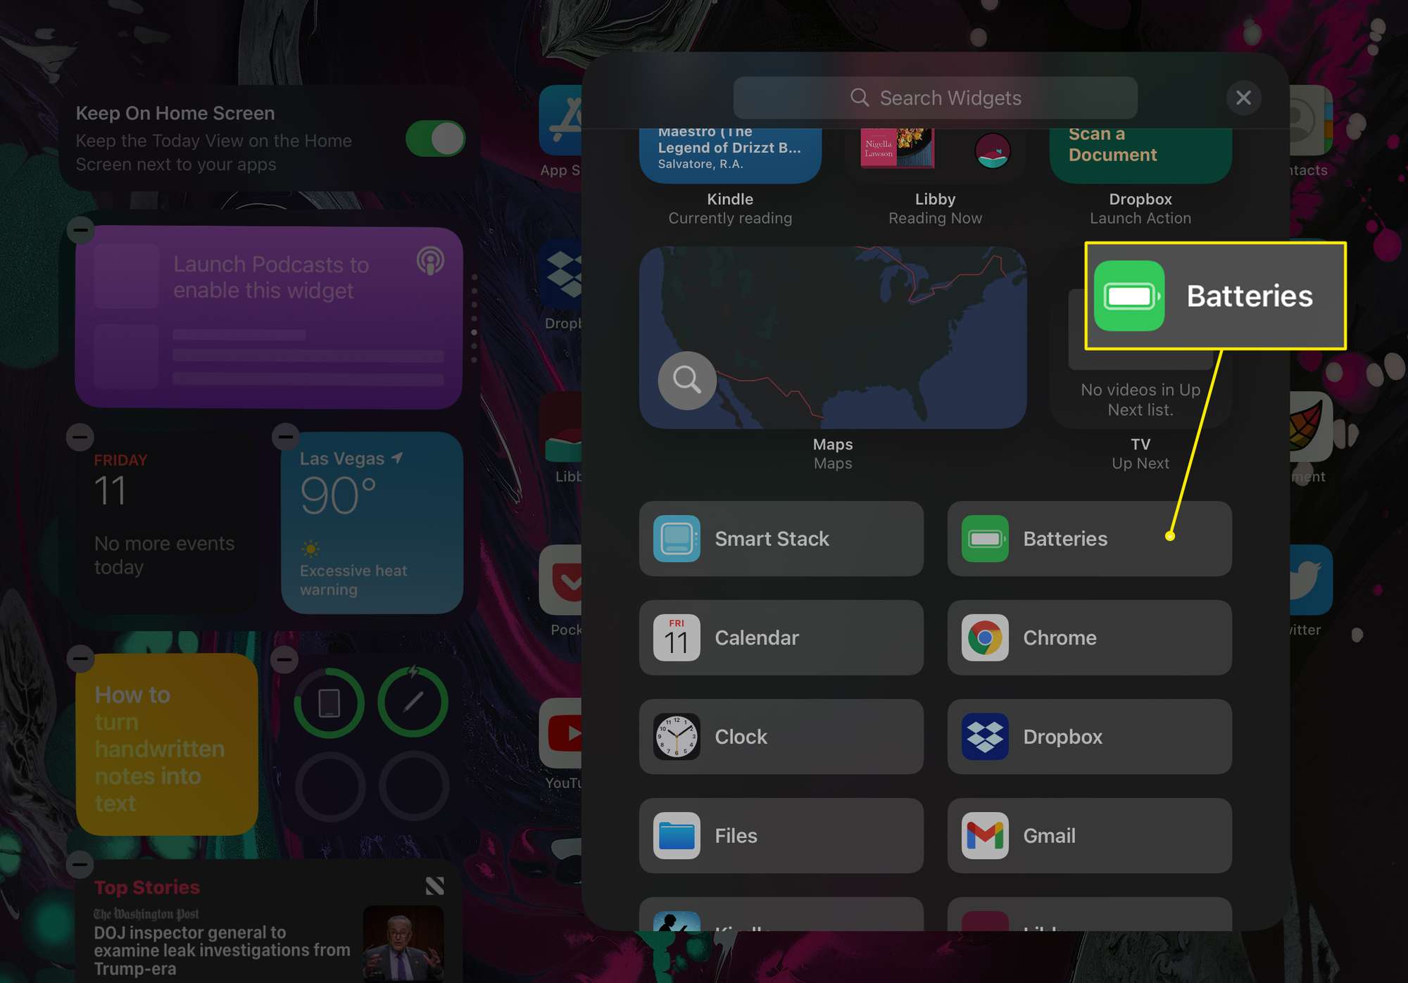1408x983 pixels.
Task: Remove the Batteries rings widget with its minus button
Action: click(x=284, y=659)
